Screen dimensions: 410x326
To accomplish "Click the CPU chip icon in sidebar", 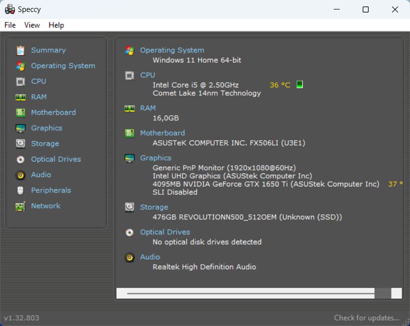I will 20,82.
